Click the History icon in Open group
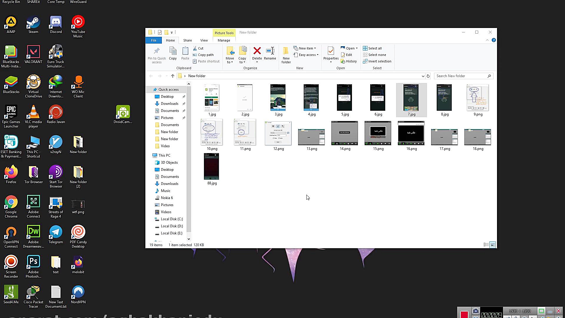The width and height of the screenshot is (565, 318). [343, 61]
